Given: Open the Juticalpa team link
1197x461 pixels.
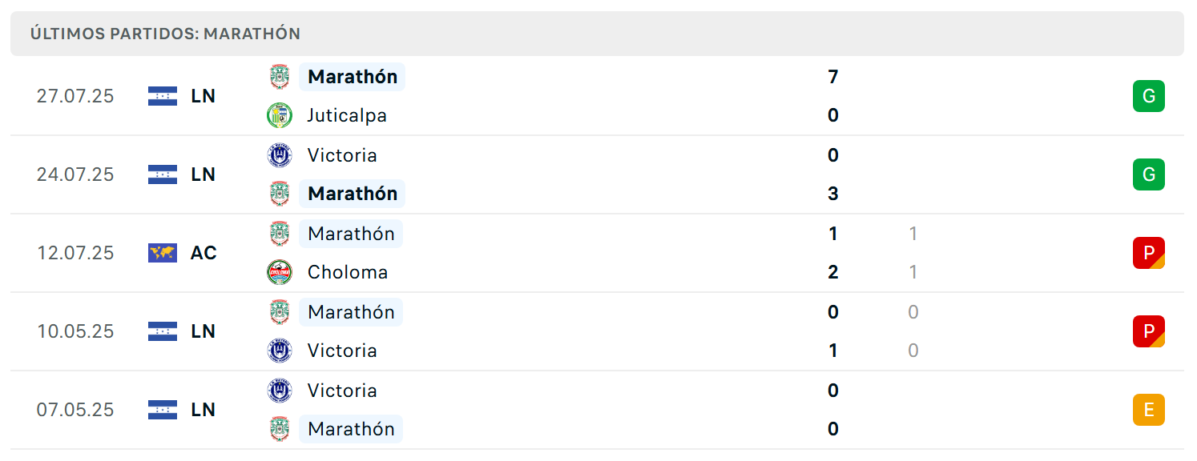Looking at the screenshot, I should pyautogui.click(x=347, y=115).
